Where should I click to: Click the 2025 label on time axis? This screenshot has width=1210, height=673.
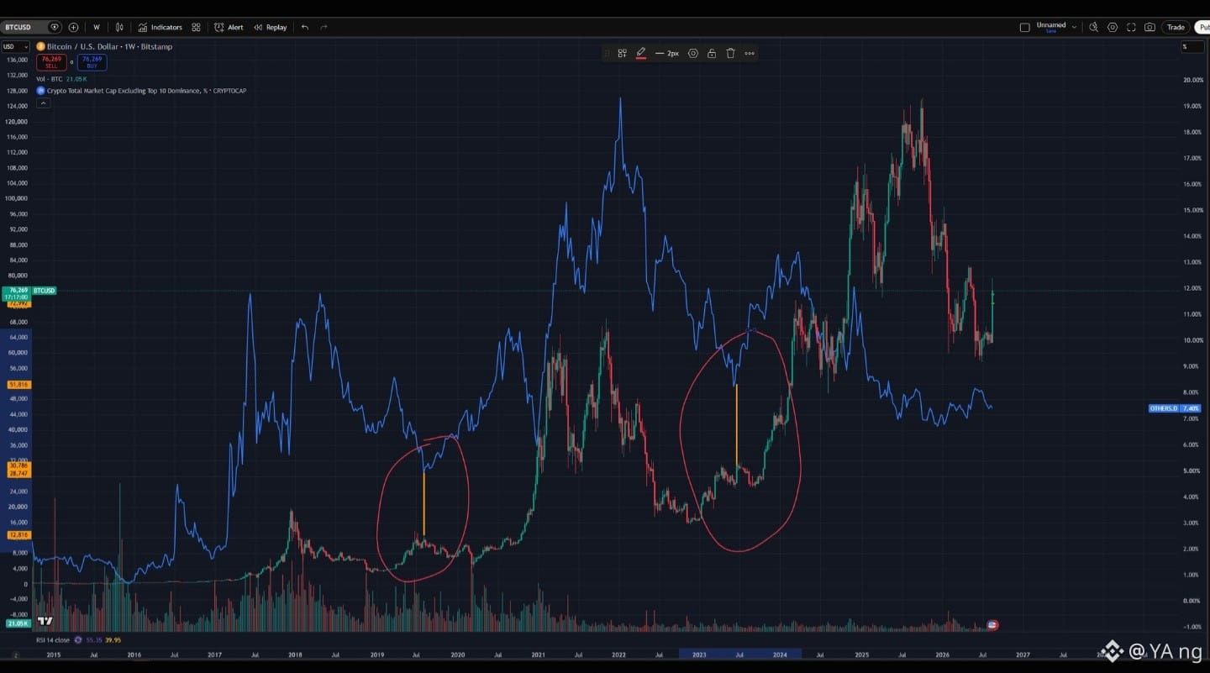click(x=861, y=655)
